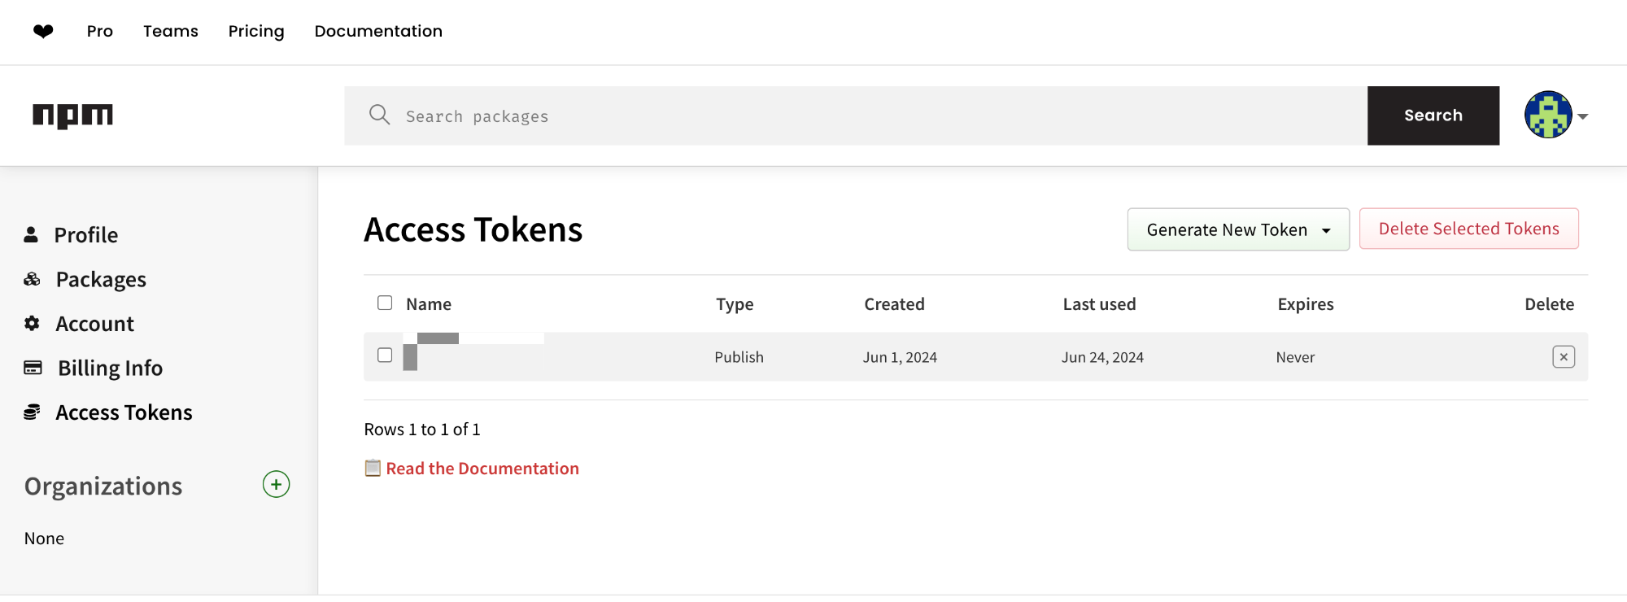1627x602 pixels.
Task: Click the Billing Info credit card icon
Action: [33, 368]
